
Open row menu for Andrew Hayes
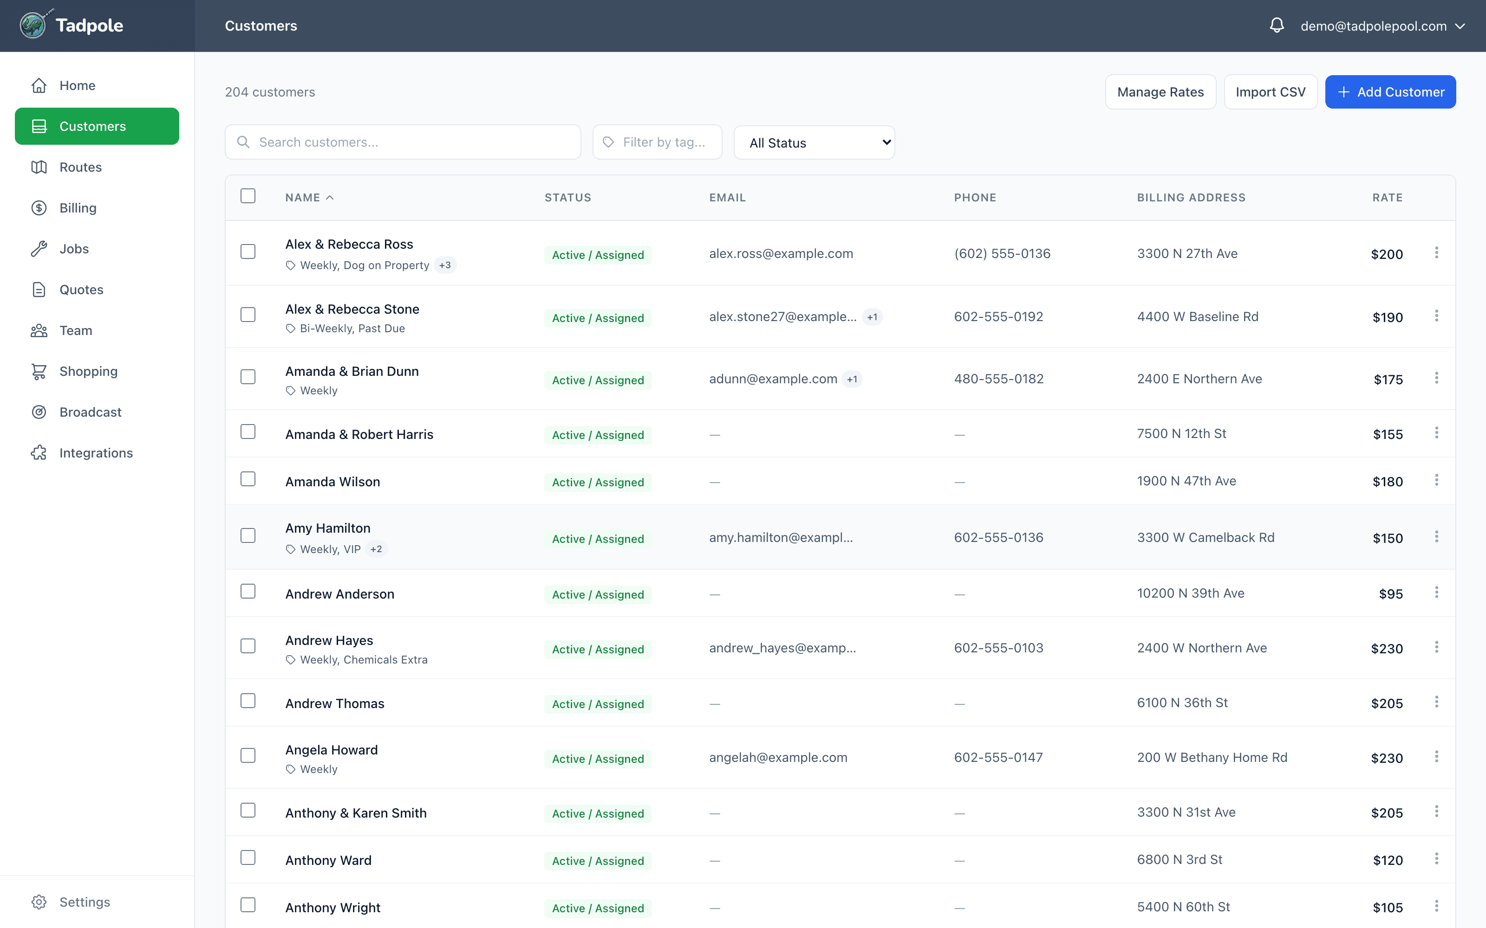click(x=1436, y=648)
